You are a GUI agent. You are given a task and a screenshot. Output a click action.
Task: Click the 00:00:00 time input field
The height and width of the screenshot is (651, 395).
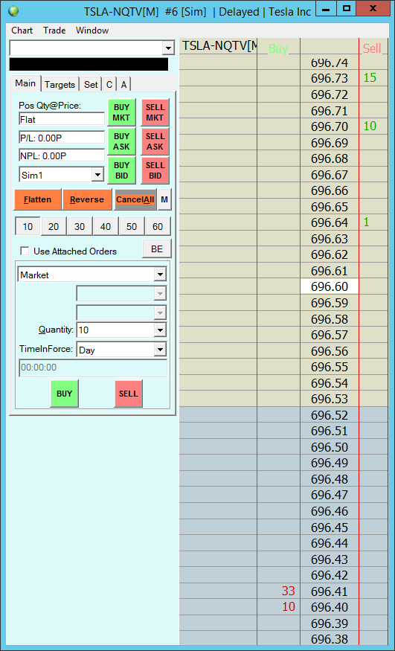click(93, 368)
